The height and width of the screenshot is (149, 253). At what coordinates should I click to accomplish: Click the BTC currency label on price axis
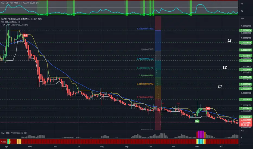242,18
